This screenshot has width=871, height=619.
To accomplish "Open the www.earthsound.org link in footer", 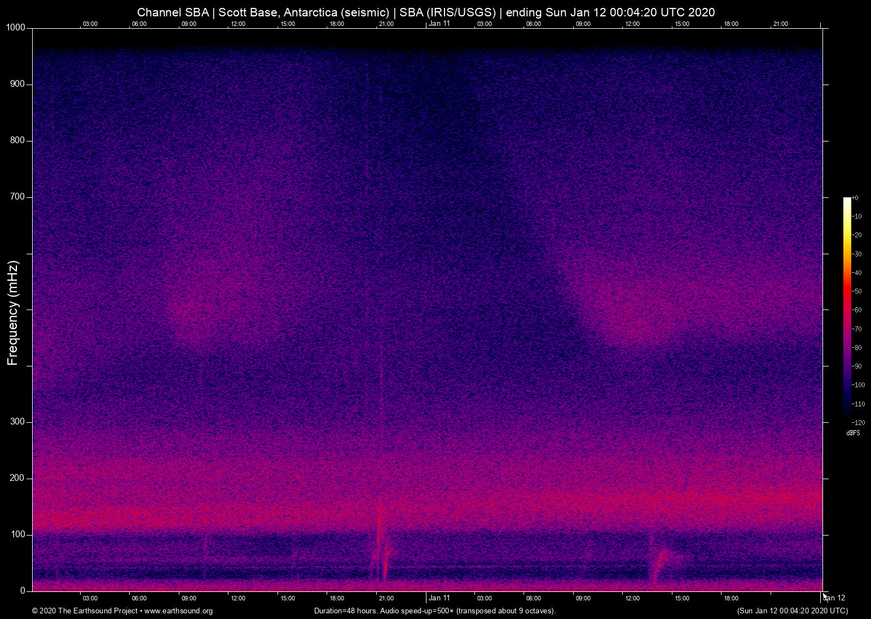I will [178, 611].
